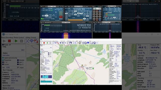Click the green home marker on the map
The image size is (161, 90).
93,68
